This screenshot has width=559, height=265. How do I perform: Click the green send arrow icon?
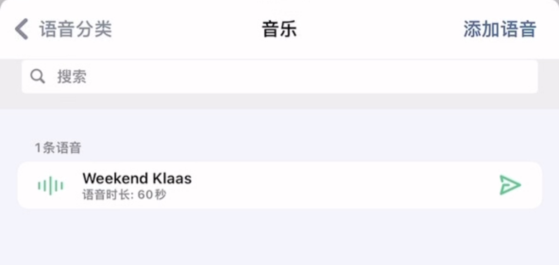click(x=510, y=185)
